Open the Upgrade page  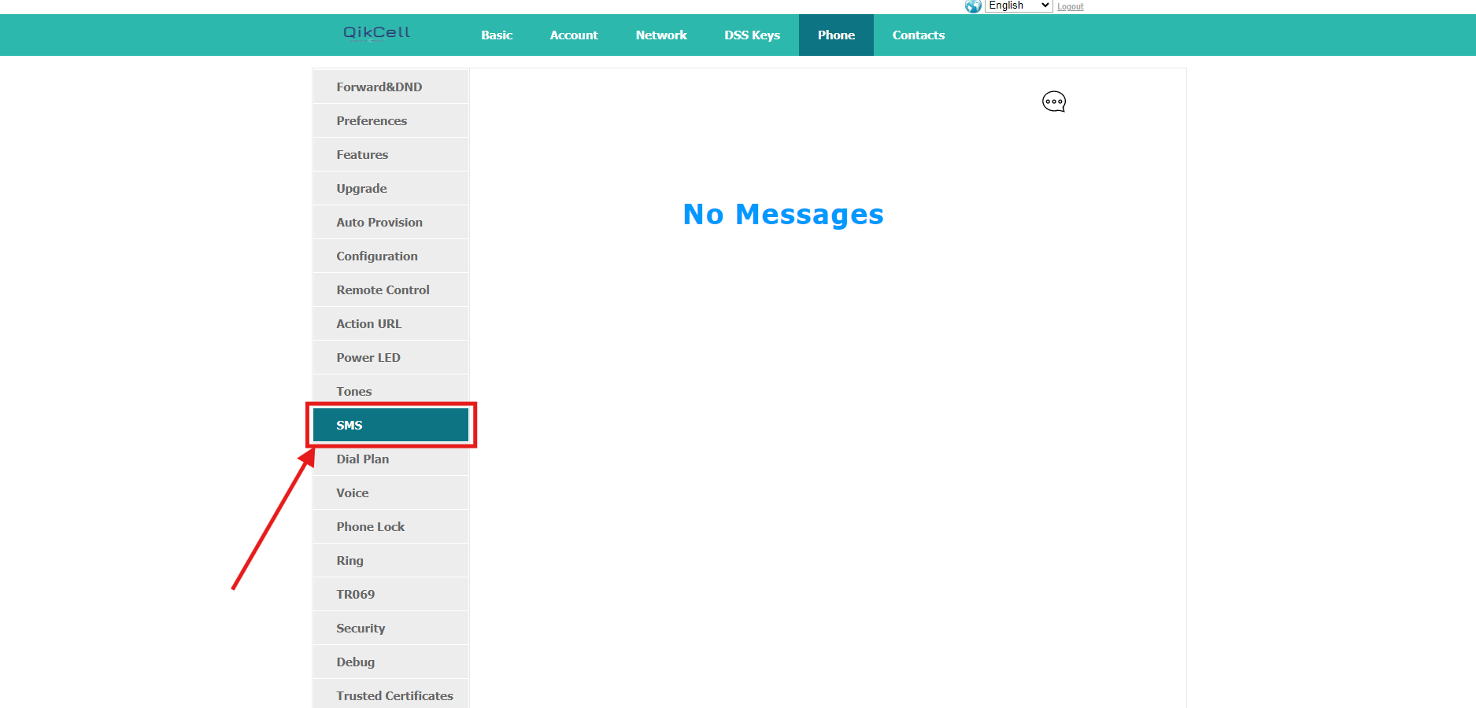390,188
